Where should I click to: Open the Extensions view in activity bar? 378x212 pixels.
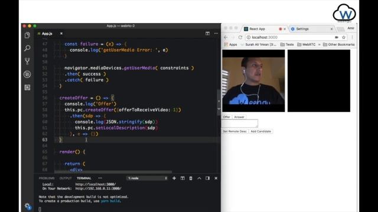pos(27,87)
